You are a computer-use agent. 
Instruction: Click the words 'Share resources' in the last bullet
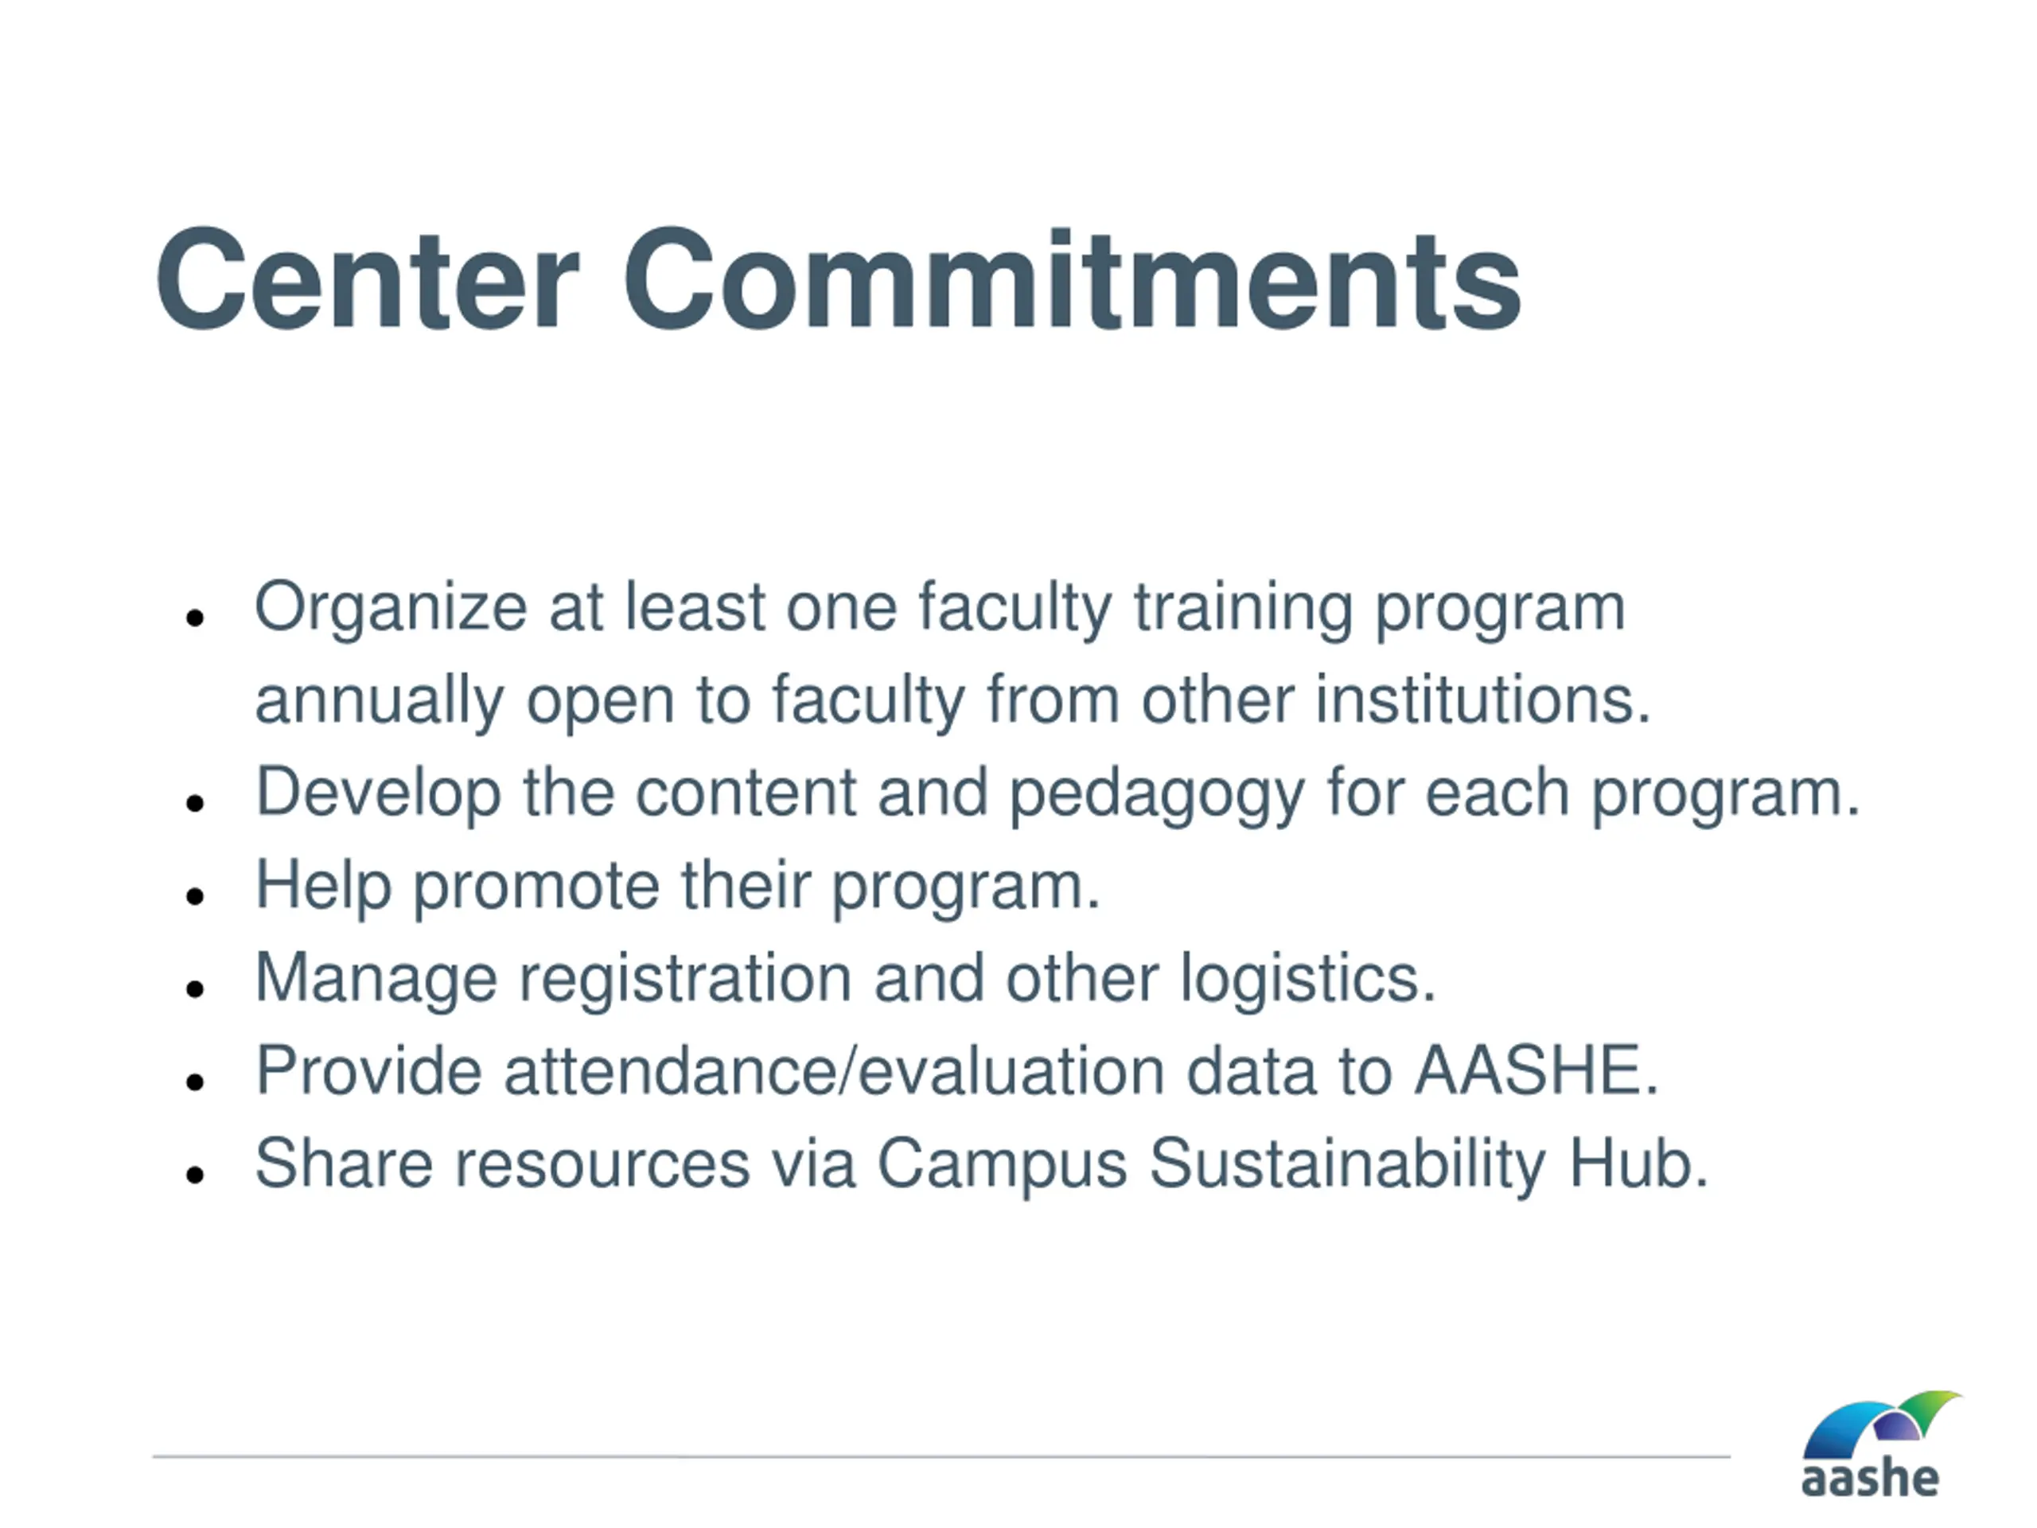click(x=502, y=1164)
